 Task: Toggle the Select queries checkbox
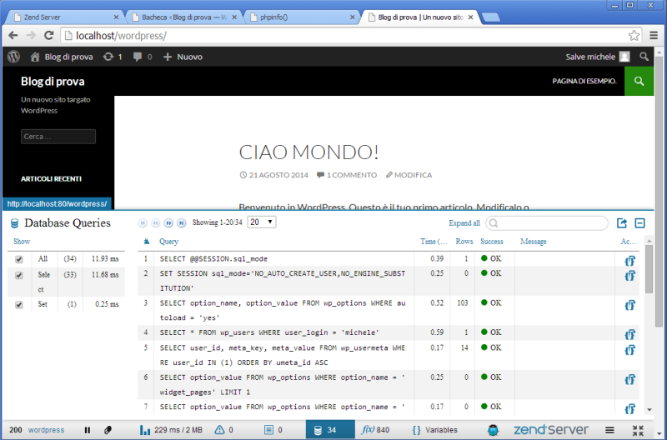pos(18,276)
